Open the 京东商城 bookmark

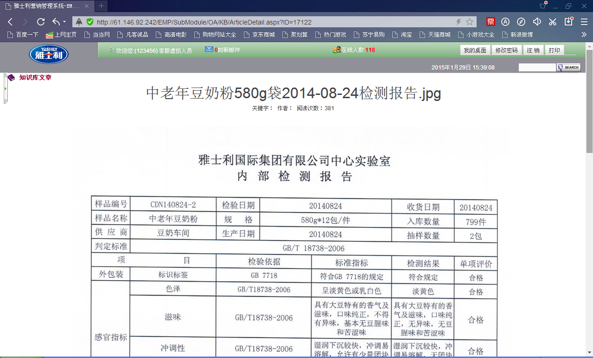259,35
